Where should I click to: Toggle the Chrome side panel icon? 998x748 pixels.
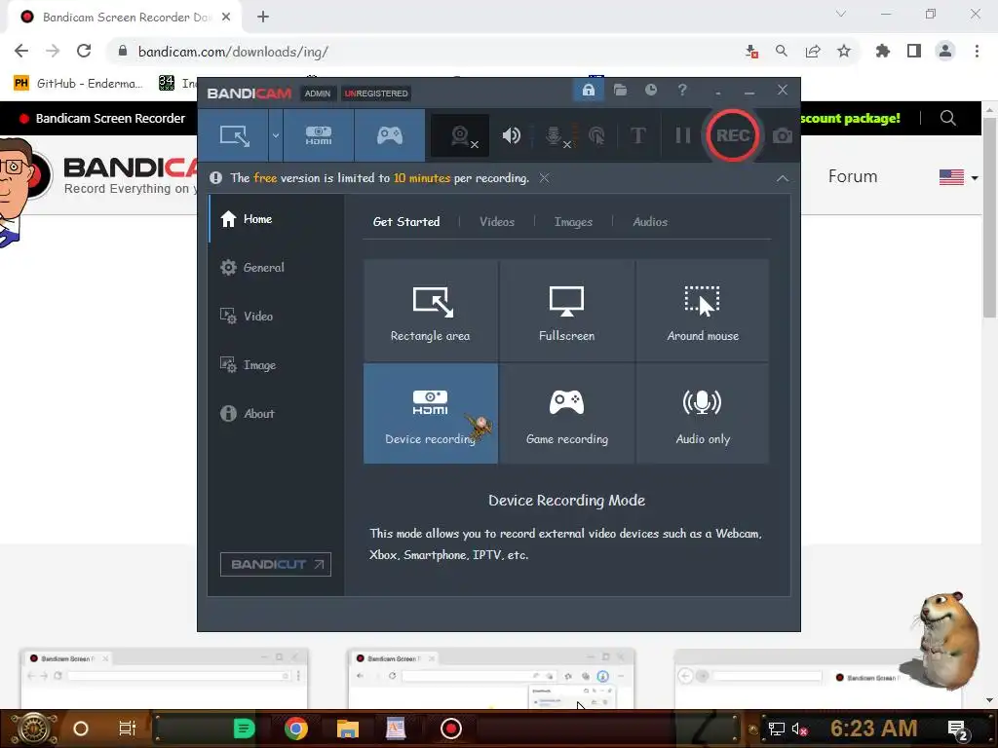[914, 51]
